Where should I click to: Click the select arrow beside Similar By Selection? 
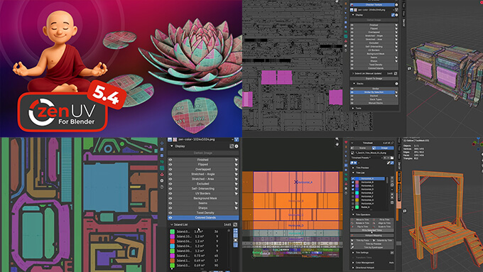point(396,92)
